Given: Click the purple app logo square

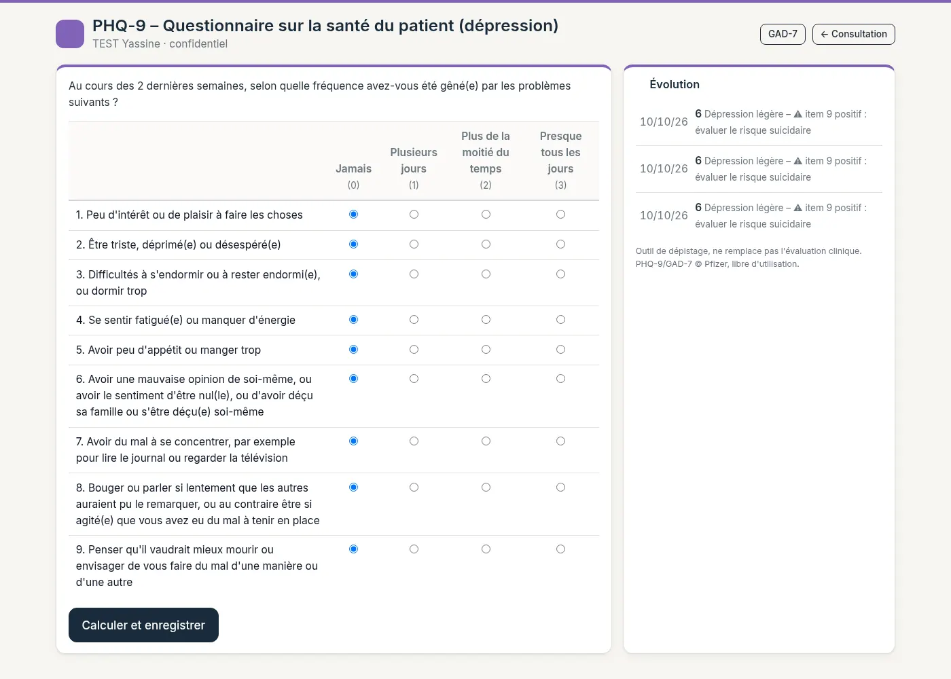Looking at the screenshot, I should pos(70,34).
